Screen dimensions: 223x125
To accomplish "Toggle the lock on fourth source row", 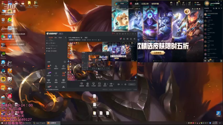I will tap(49, 48).
